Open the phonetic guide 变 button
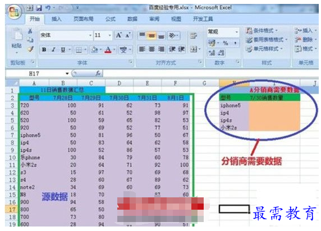 tap(123, 50)
